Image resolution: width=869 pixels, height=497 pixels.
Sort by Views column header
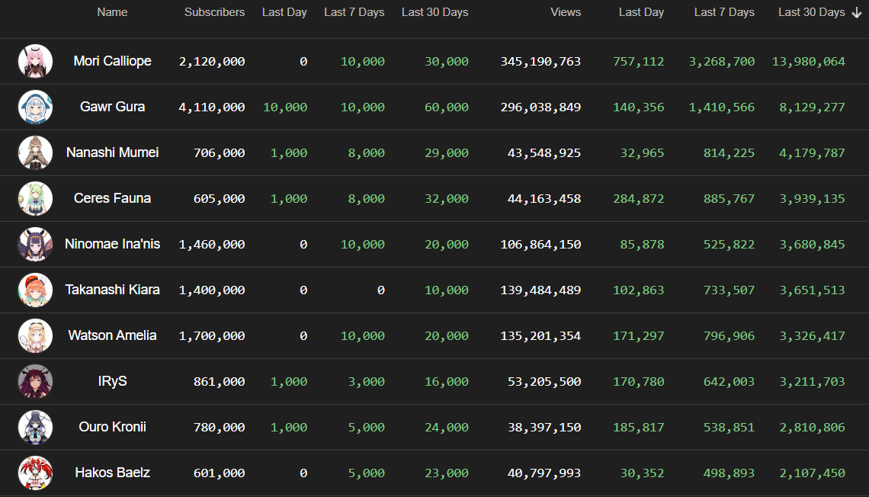point(566,12)
